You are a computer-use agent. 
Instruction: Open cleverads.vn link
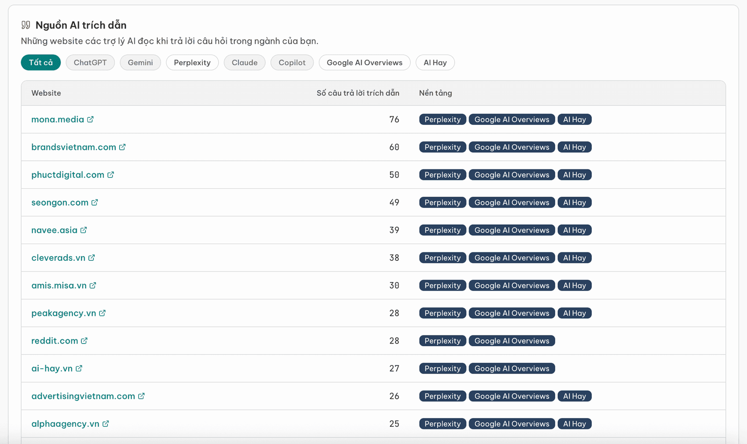[58, 258]
